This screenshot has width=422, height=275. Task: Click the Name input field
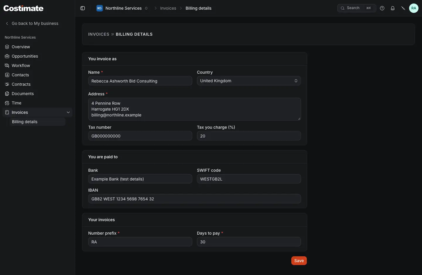point(140,81)
